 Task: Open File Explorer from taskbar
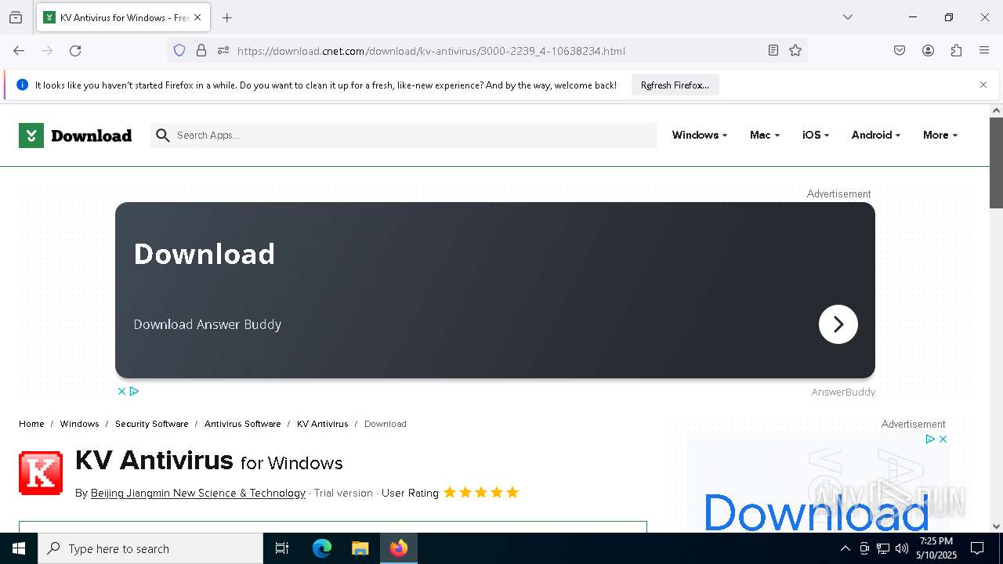[360, 548]
